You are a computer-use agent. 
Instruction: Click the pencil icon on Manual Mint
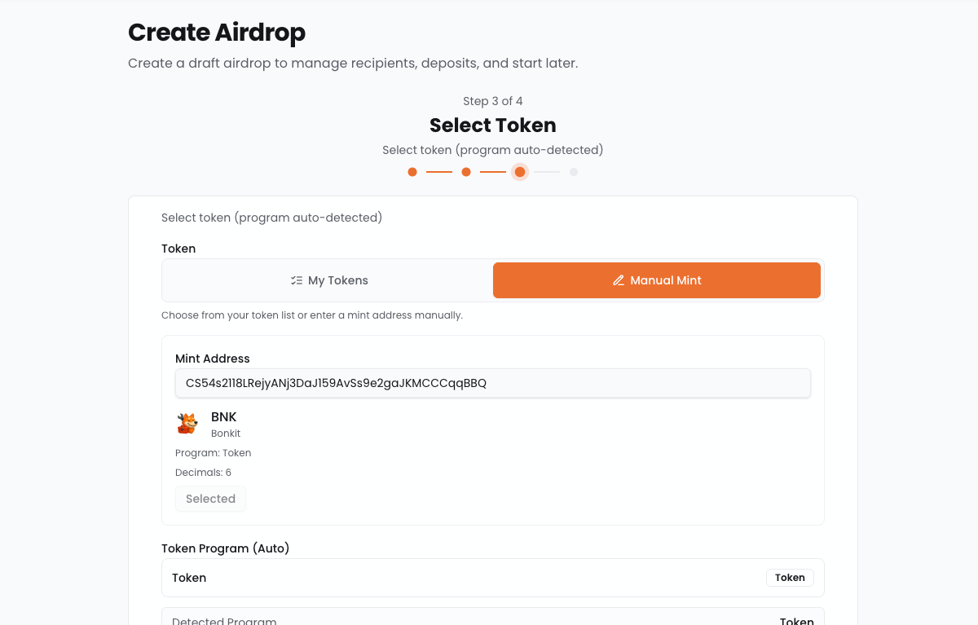[619, 280]
